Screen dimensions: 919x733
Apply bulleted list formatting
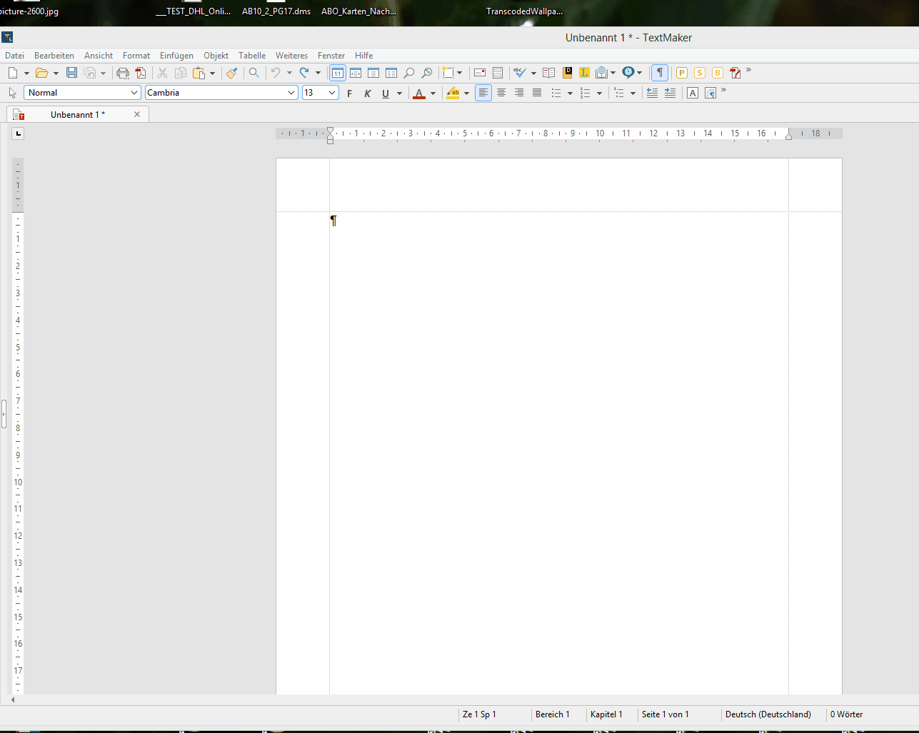(x=556, y=93)
